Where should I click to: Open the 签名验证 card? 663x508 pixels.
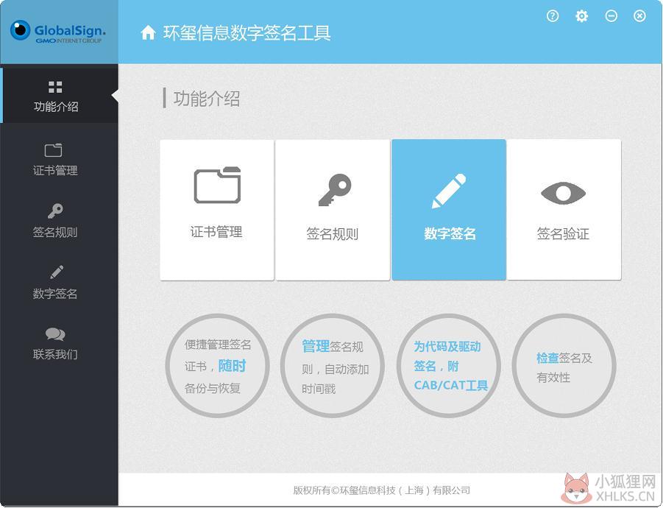coord(564,210)
